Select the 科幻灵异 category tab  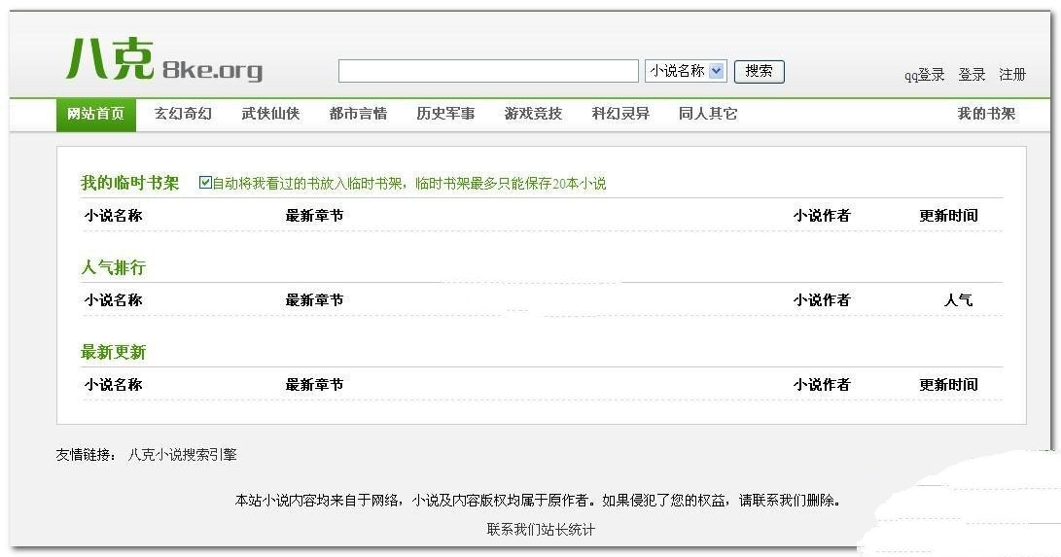tap(620, 114)
